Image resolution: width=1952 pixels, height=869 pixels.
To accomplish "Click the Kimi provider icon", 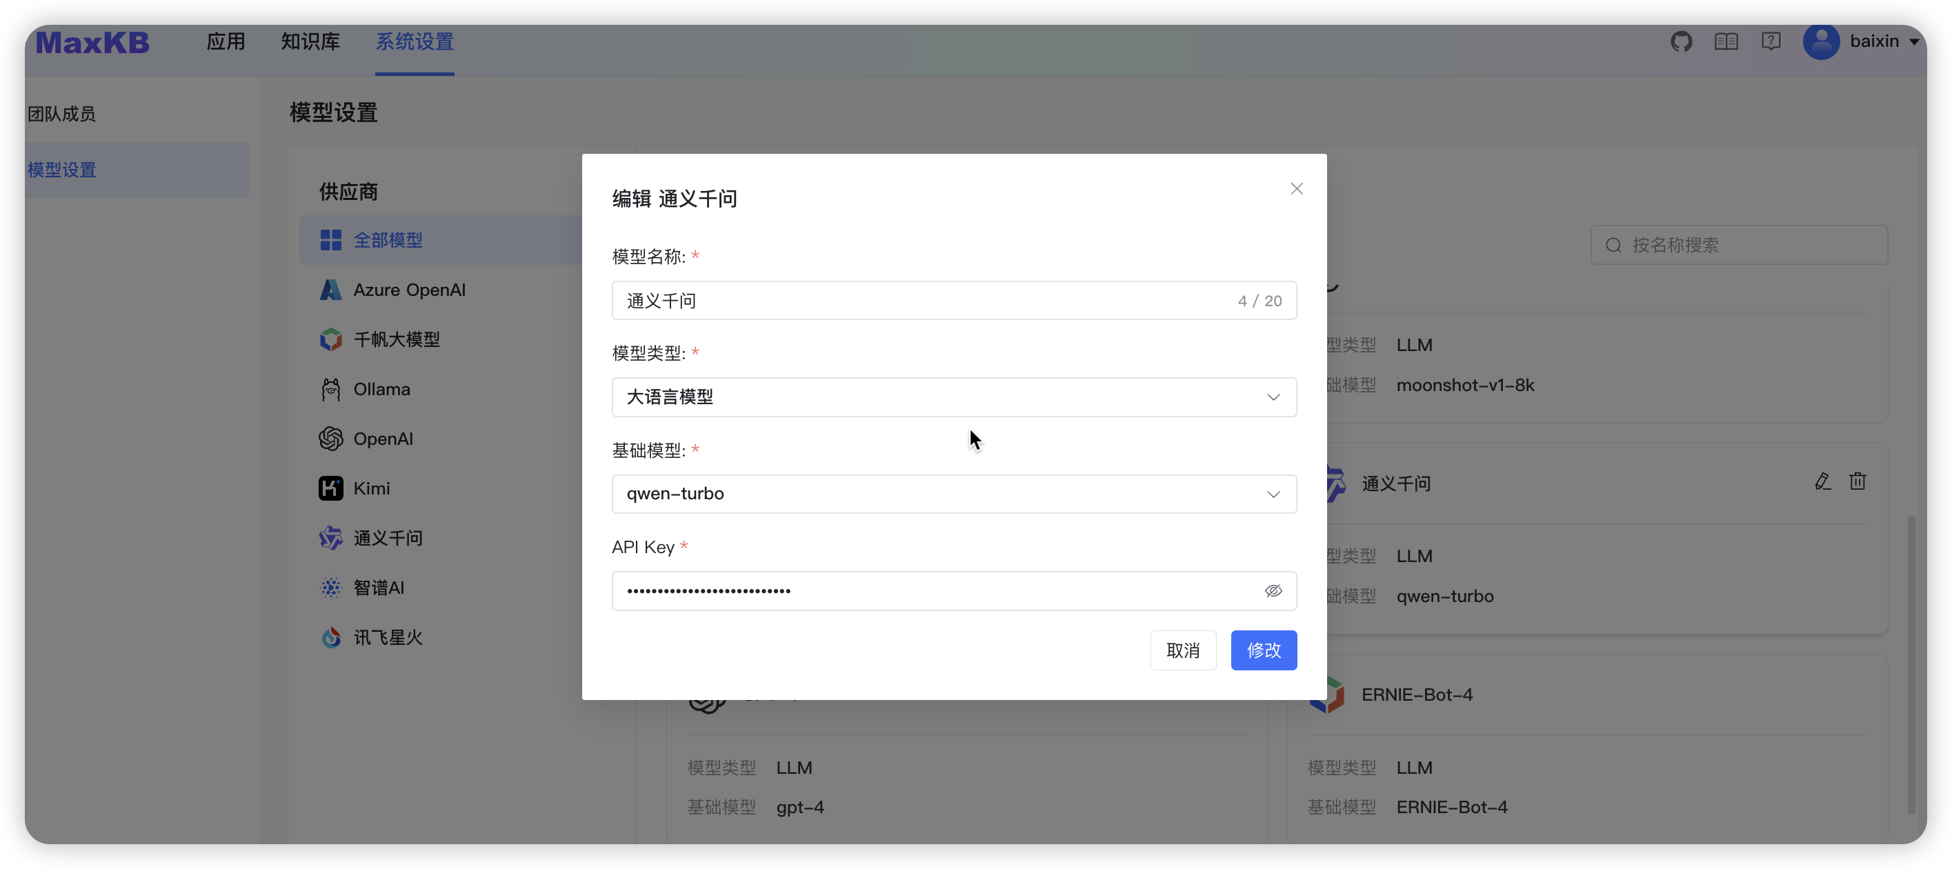I will point(330,488).
